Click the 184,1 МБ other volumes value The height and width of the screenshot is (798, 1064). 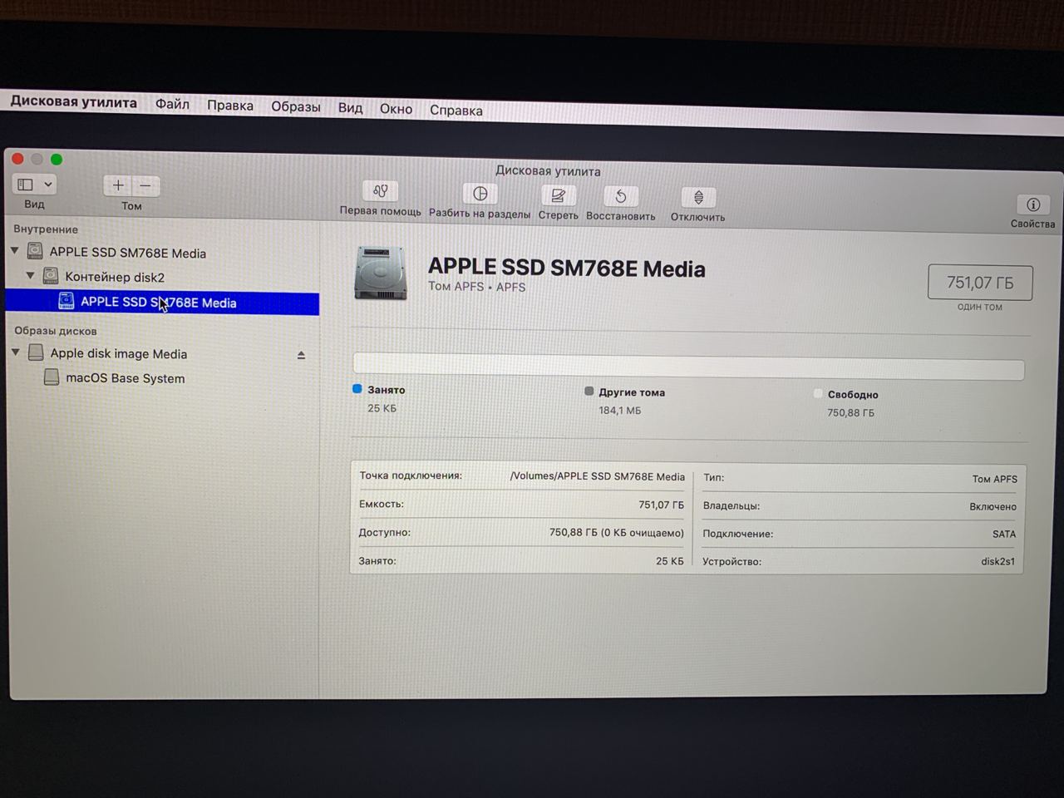pos(620,410)
